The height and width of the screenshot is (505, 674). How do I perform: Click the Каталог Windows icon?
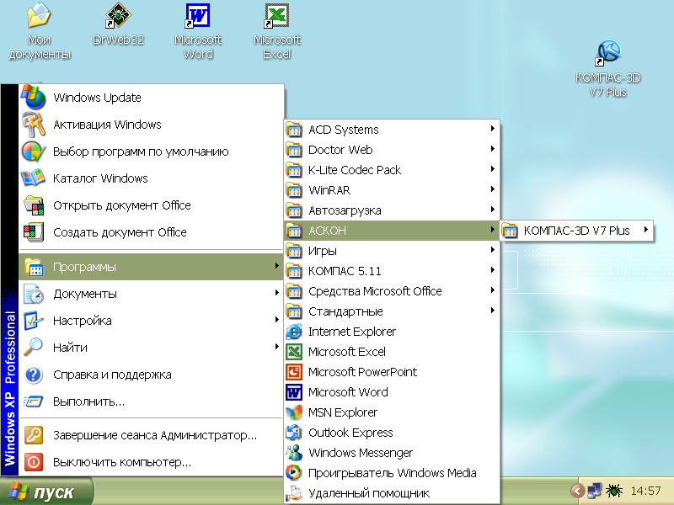[34, 178]
